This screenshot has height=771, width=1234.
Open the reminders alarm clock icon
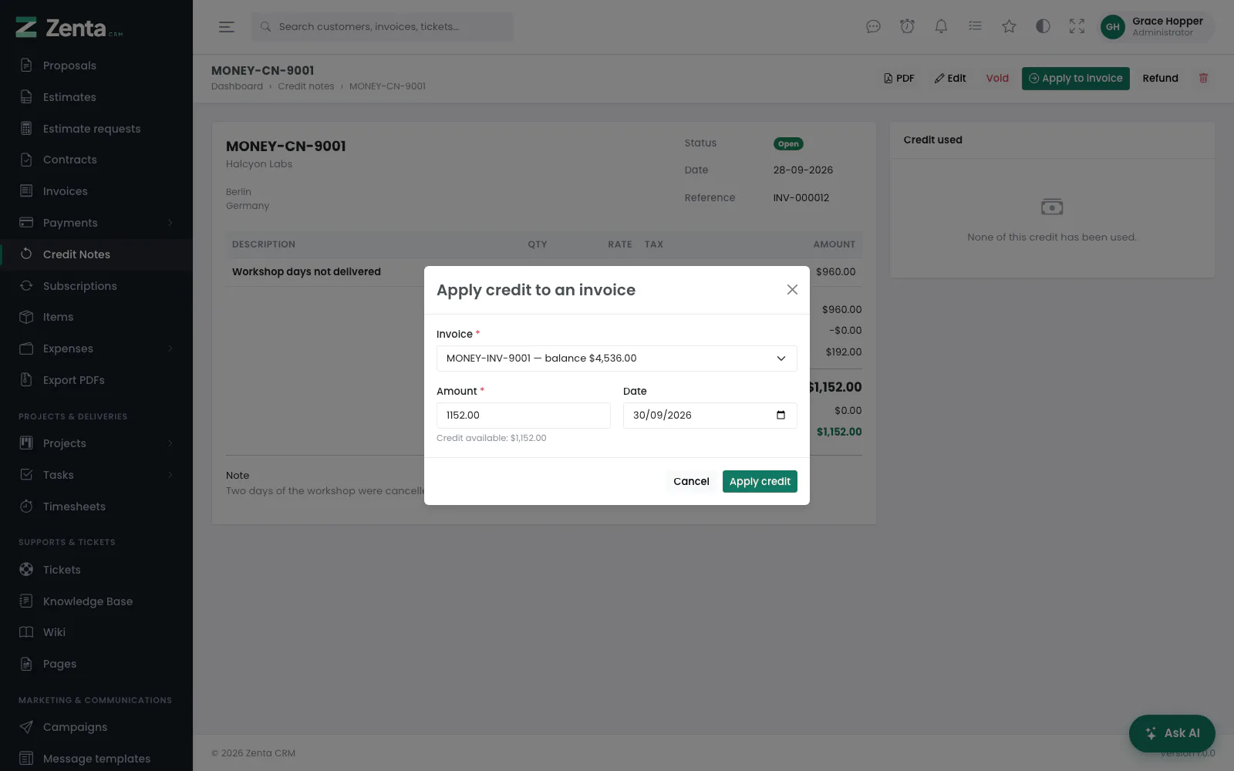[x=907, y=27]
